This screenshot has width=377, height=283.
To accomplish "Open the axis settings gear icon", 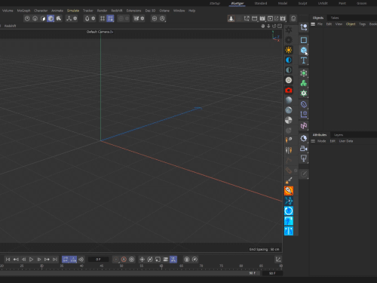I will point(75,18).
